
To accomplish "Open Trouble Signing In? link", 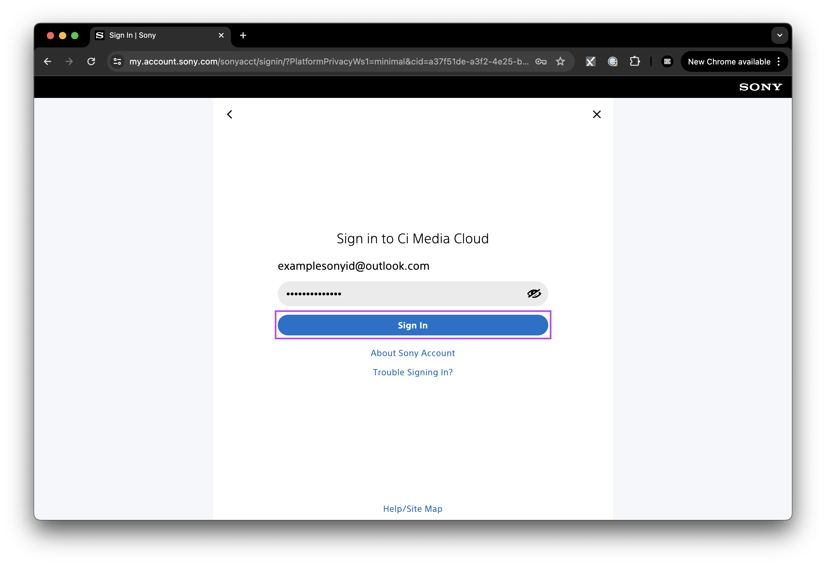I will coord(413,372).
